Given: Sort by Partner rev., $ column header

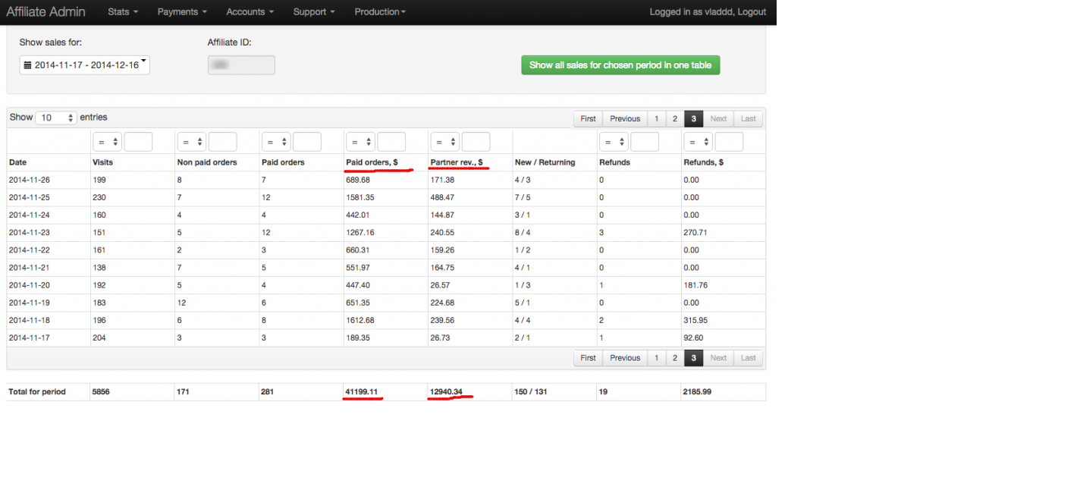Looking at the screenshot, I should pos(457,162).
